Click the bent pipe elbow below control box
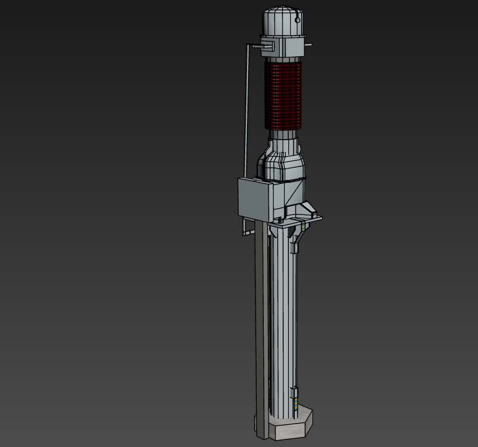Image resolution: width=478 pixels, height=447 pixels. pyautogui.click(x=245, y=229)
